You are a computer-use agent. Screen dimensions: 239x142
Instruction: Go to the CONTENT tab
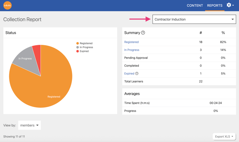tap(195, 5)
